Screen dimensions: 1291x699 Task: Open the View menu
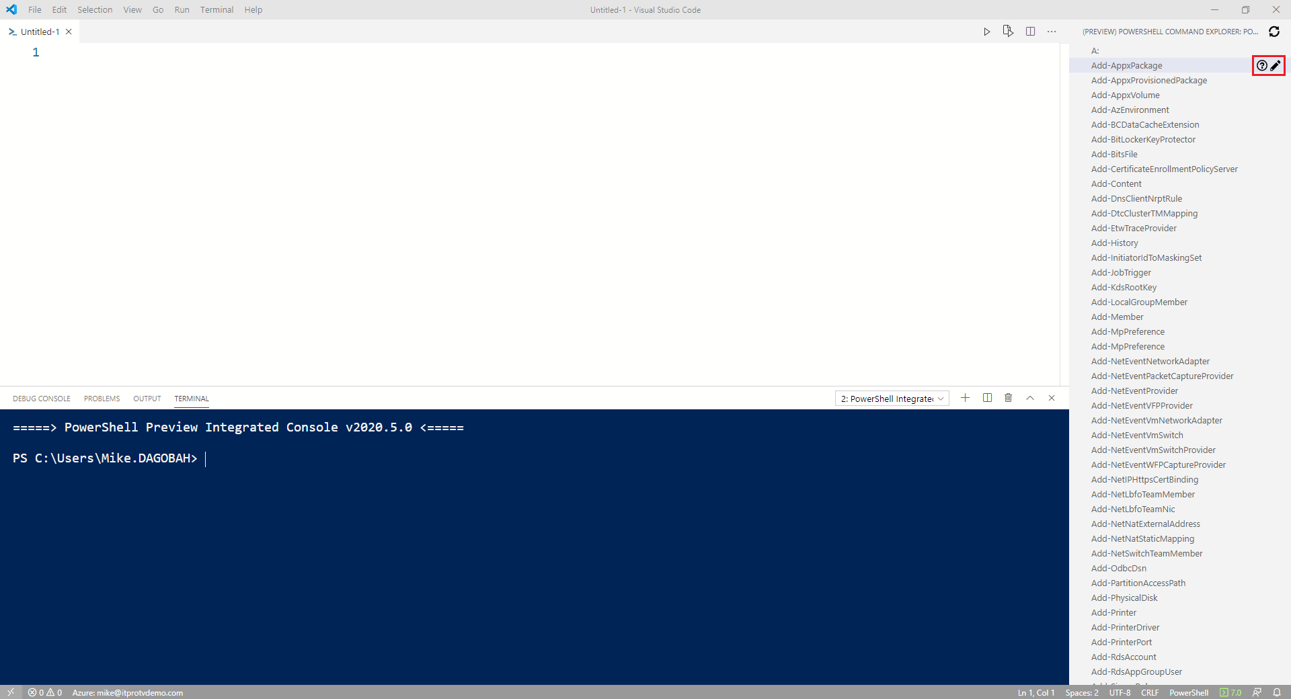(132, 9)
